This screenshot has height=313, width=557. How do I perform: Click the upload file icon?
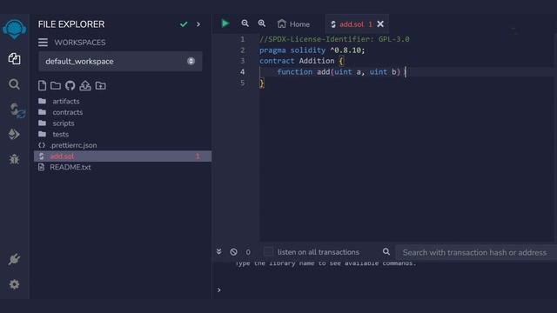(x=85, y=85)
